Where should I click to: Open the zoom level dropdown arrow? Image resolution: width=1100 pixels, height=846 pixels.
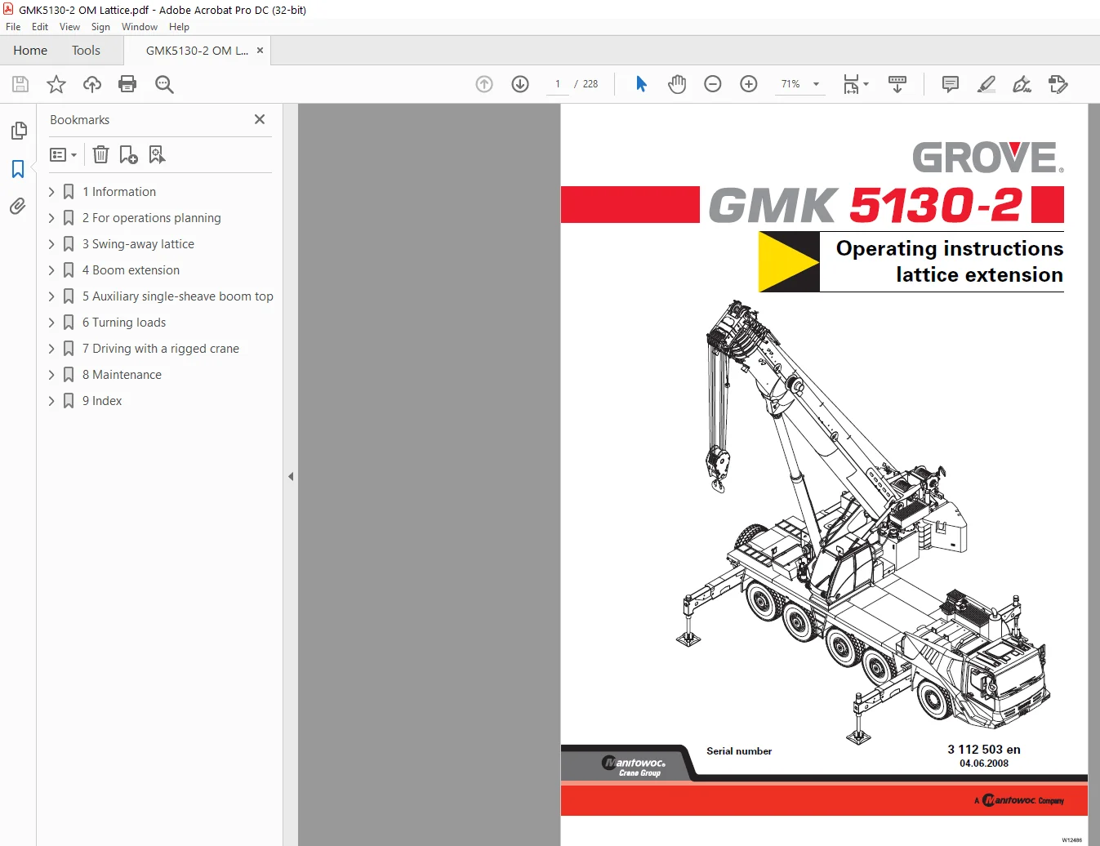816,84
